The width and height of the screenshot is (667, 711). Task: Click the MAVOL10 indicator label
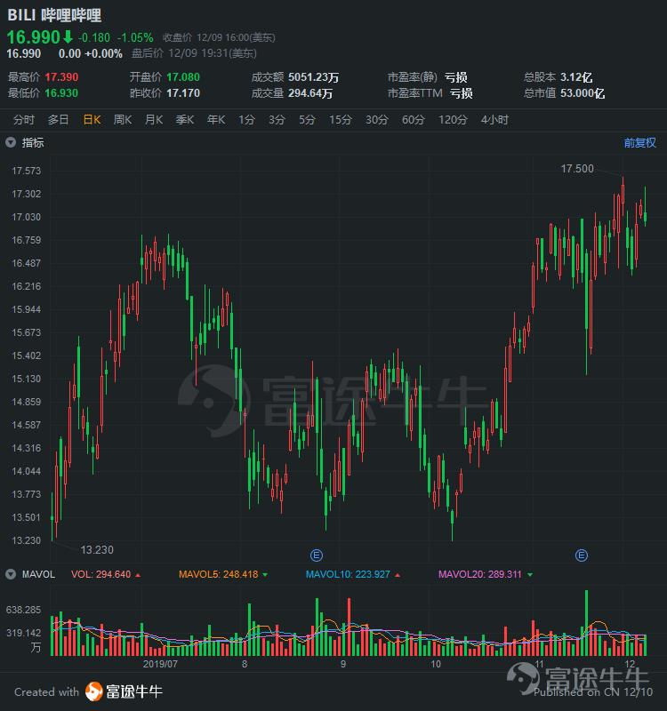point(347,574)
